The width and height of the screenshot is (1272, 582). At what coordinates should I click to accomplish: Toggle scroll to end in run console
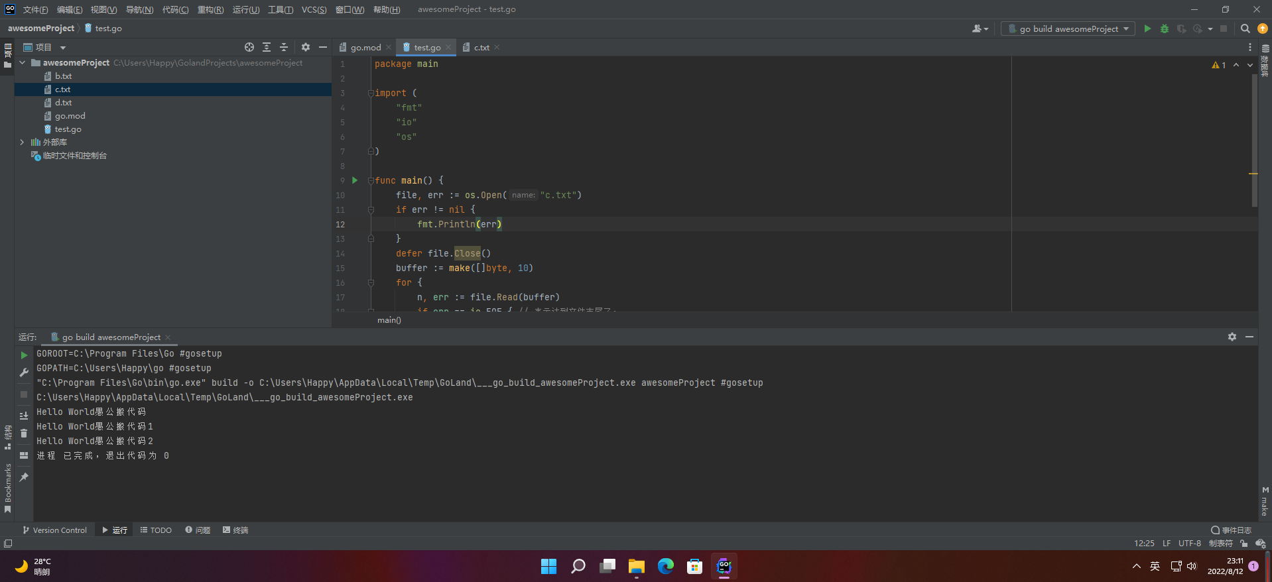coord(24,416)
